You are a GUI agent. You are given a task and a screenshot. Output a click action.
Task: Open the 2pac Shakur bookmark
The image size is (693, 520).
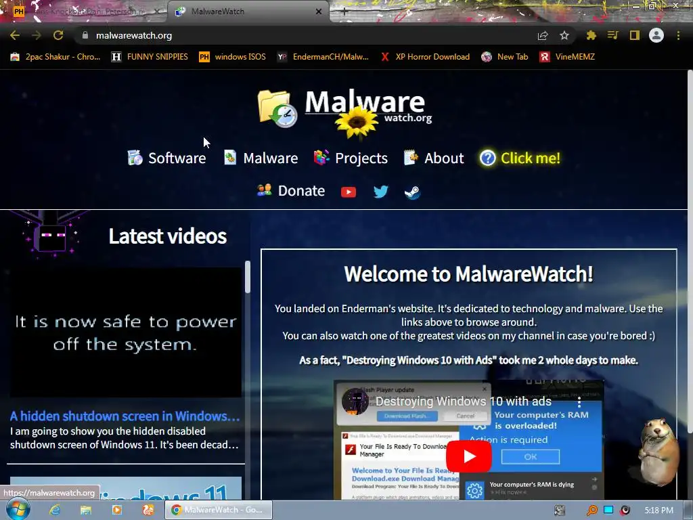[x=55, y=57]
